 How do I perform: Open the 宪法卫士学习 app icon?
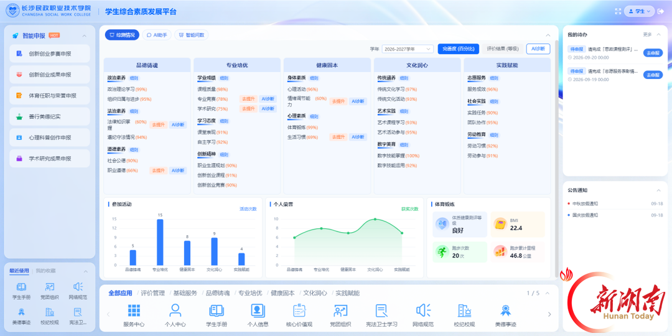tap(381, 310)
